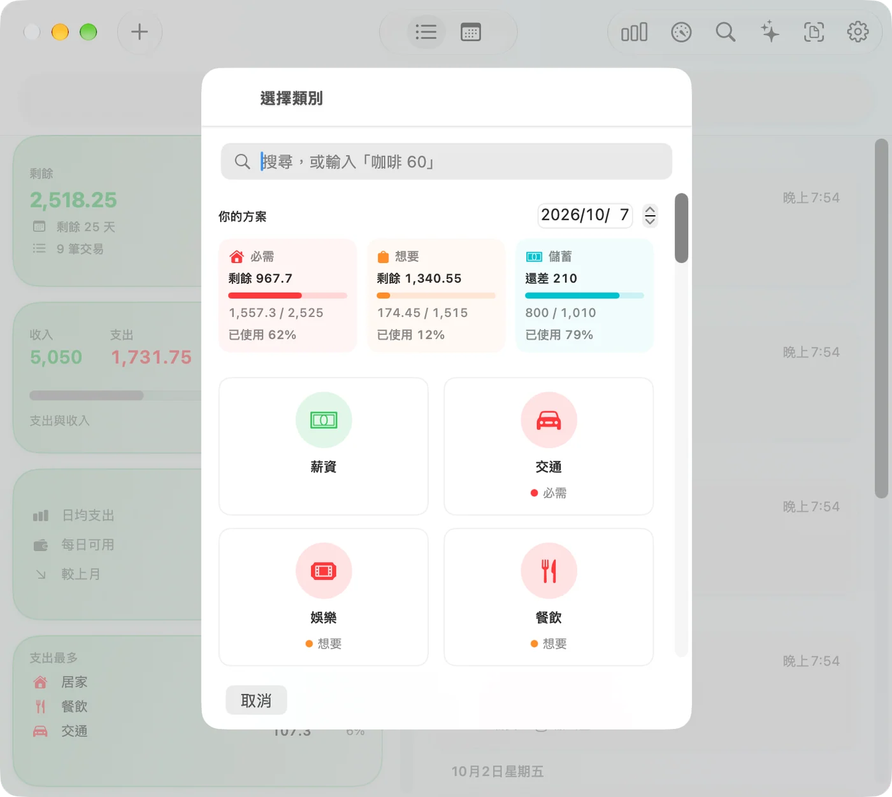Select the 薪資 salary category icon
892x797 pixels.
pyautogui.click(x=324, y=420)
